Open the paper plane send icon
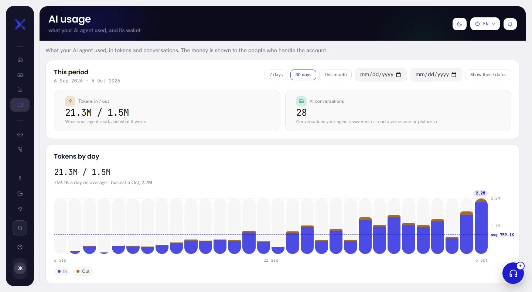Viewport: 532px width, 292px height. (x=20, y=209)
